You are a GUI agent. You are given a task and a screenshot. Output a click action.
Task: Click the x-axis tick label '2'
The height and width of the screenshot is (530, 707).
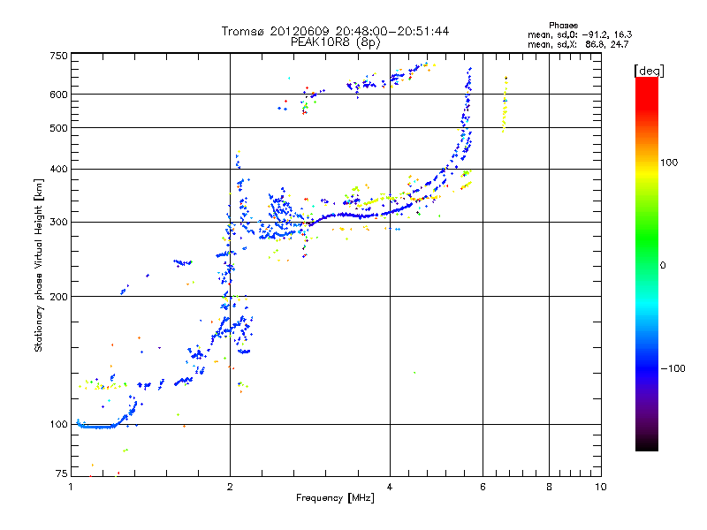tap(230, 487)
